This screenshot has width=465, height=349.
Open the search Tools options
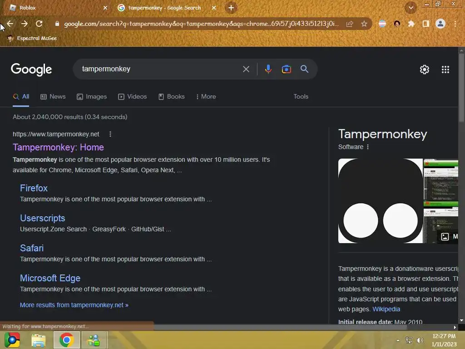click(x=301, y=97)
